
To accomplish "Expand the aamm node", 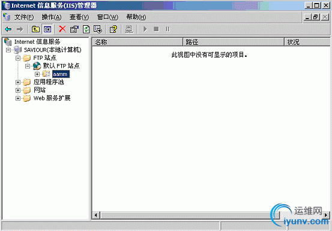I will pyautogui.click(x=37, y=74).
